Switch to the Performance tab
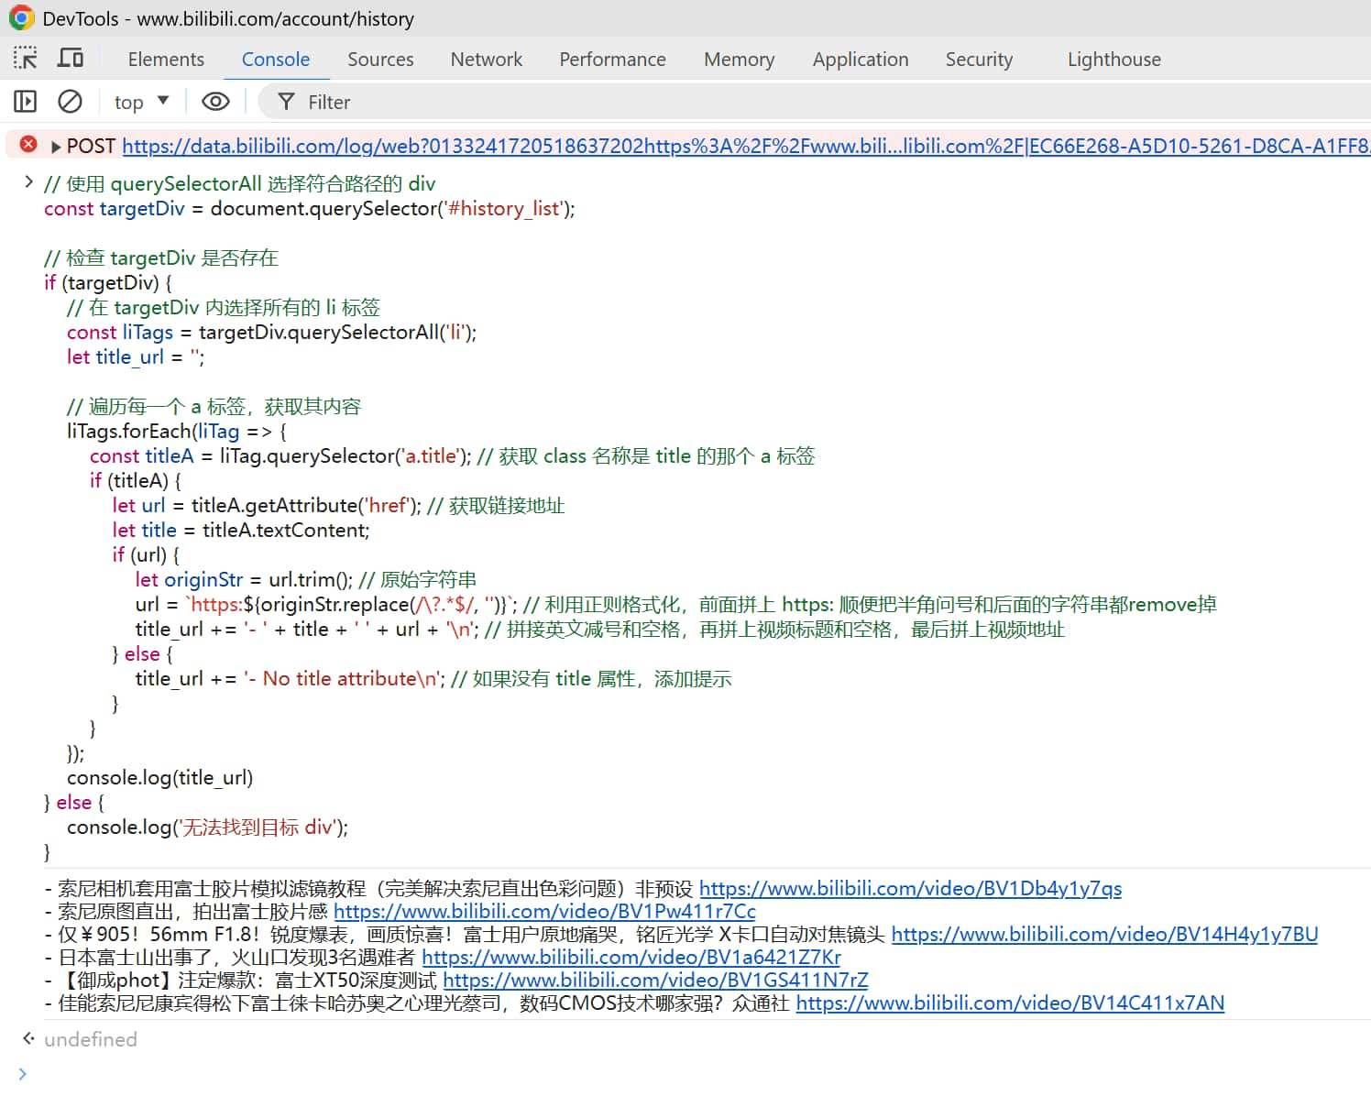 [x=612, y=60]
